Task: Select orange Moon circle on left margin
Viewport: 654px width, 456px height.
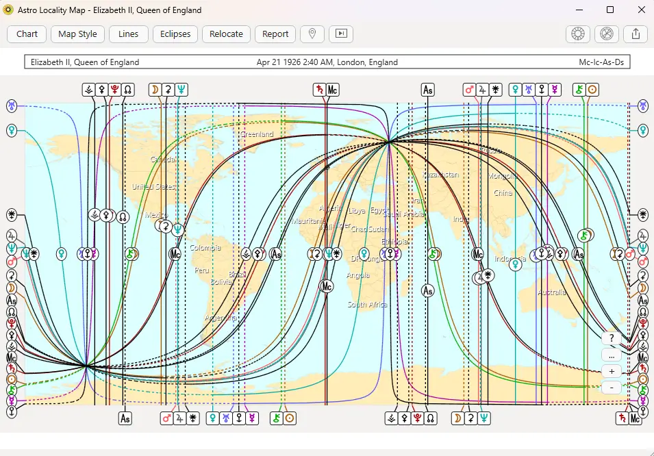Action: pyautogui.click(x=12, y=288)
